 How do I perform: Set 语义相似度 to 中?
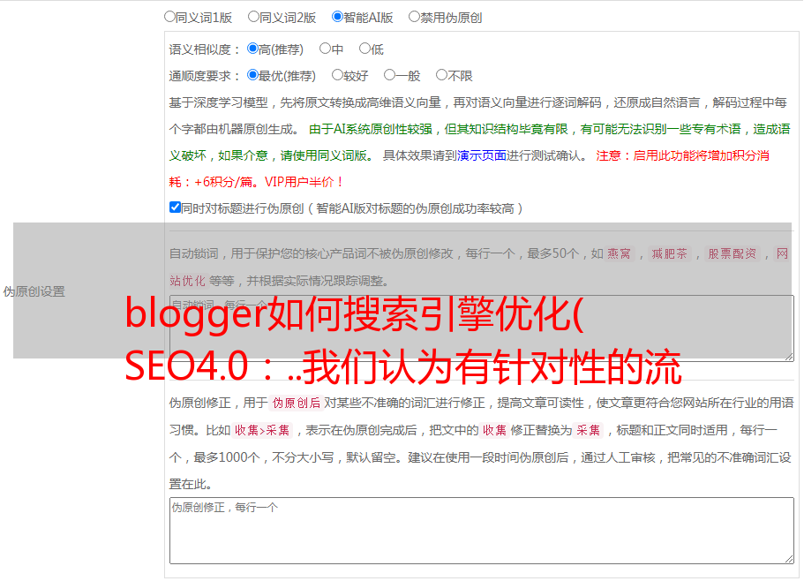point(325,49)
